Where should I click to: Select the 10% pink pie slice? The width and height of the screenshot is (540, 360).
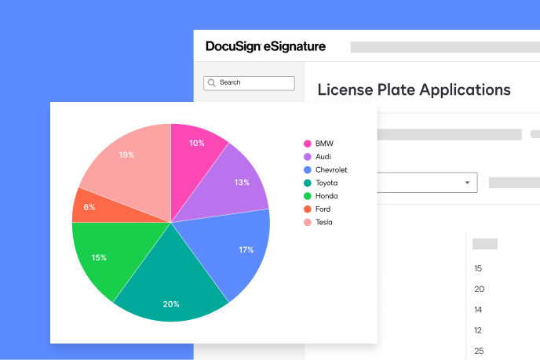(193, 162)
